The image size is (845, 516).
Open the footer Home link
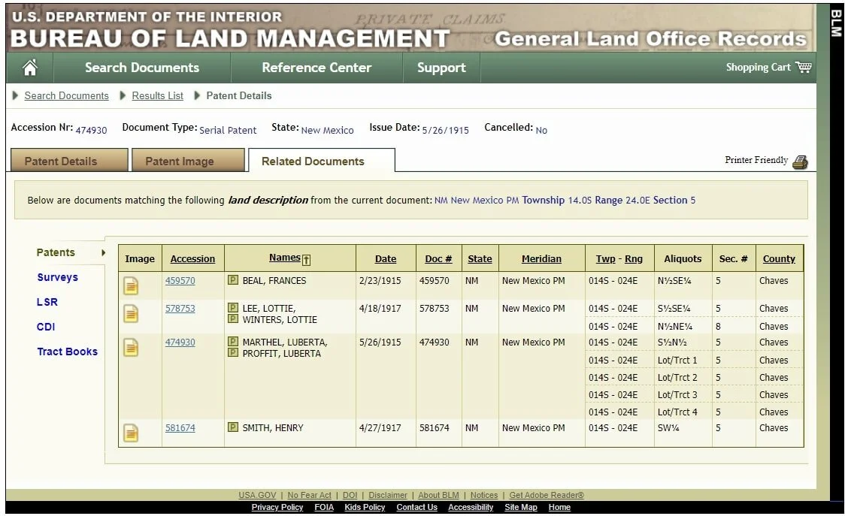559,507
